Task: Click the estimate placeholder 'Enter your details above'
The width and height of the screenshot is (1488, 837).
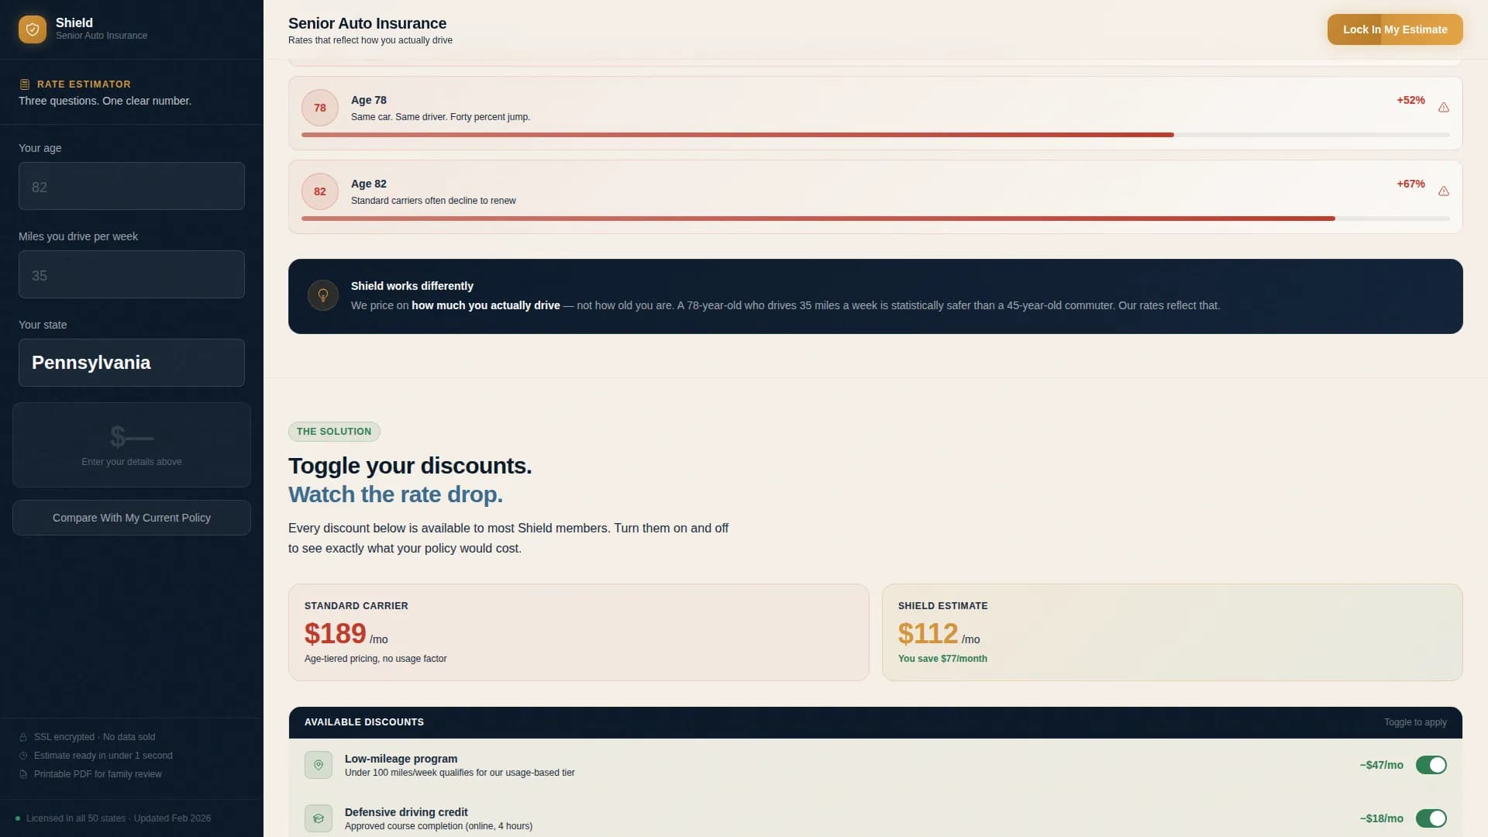Action: pos(132,462)
